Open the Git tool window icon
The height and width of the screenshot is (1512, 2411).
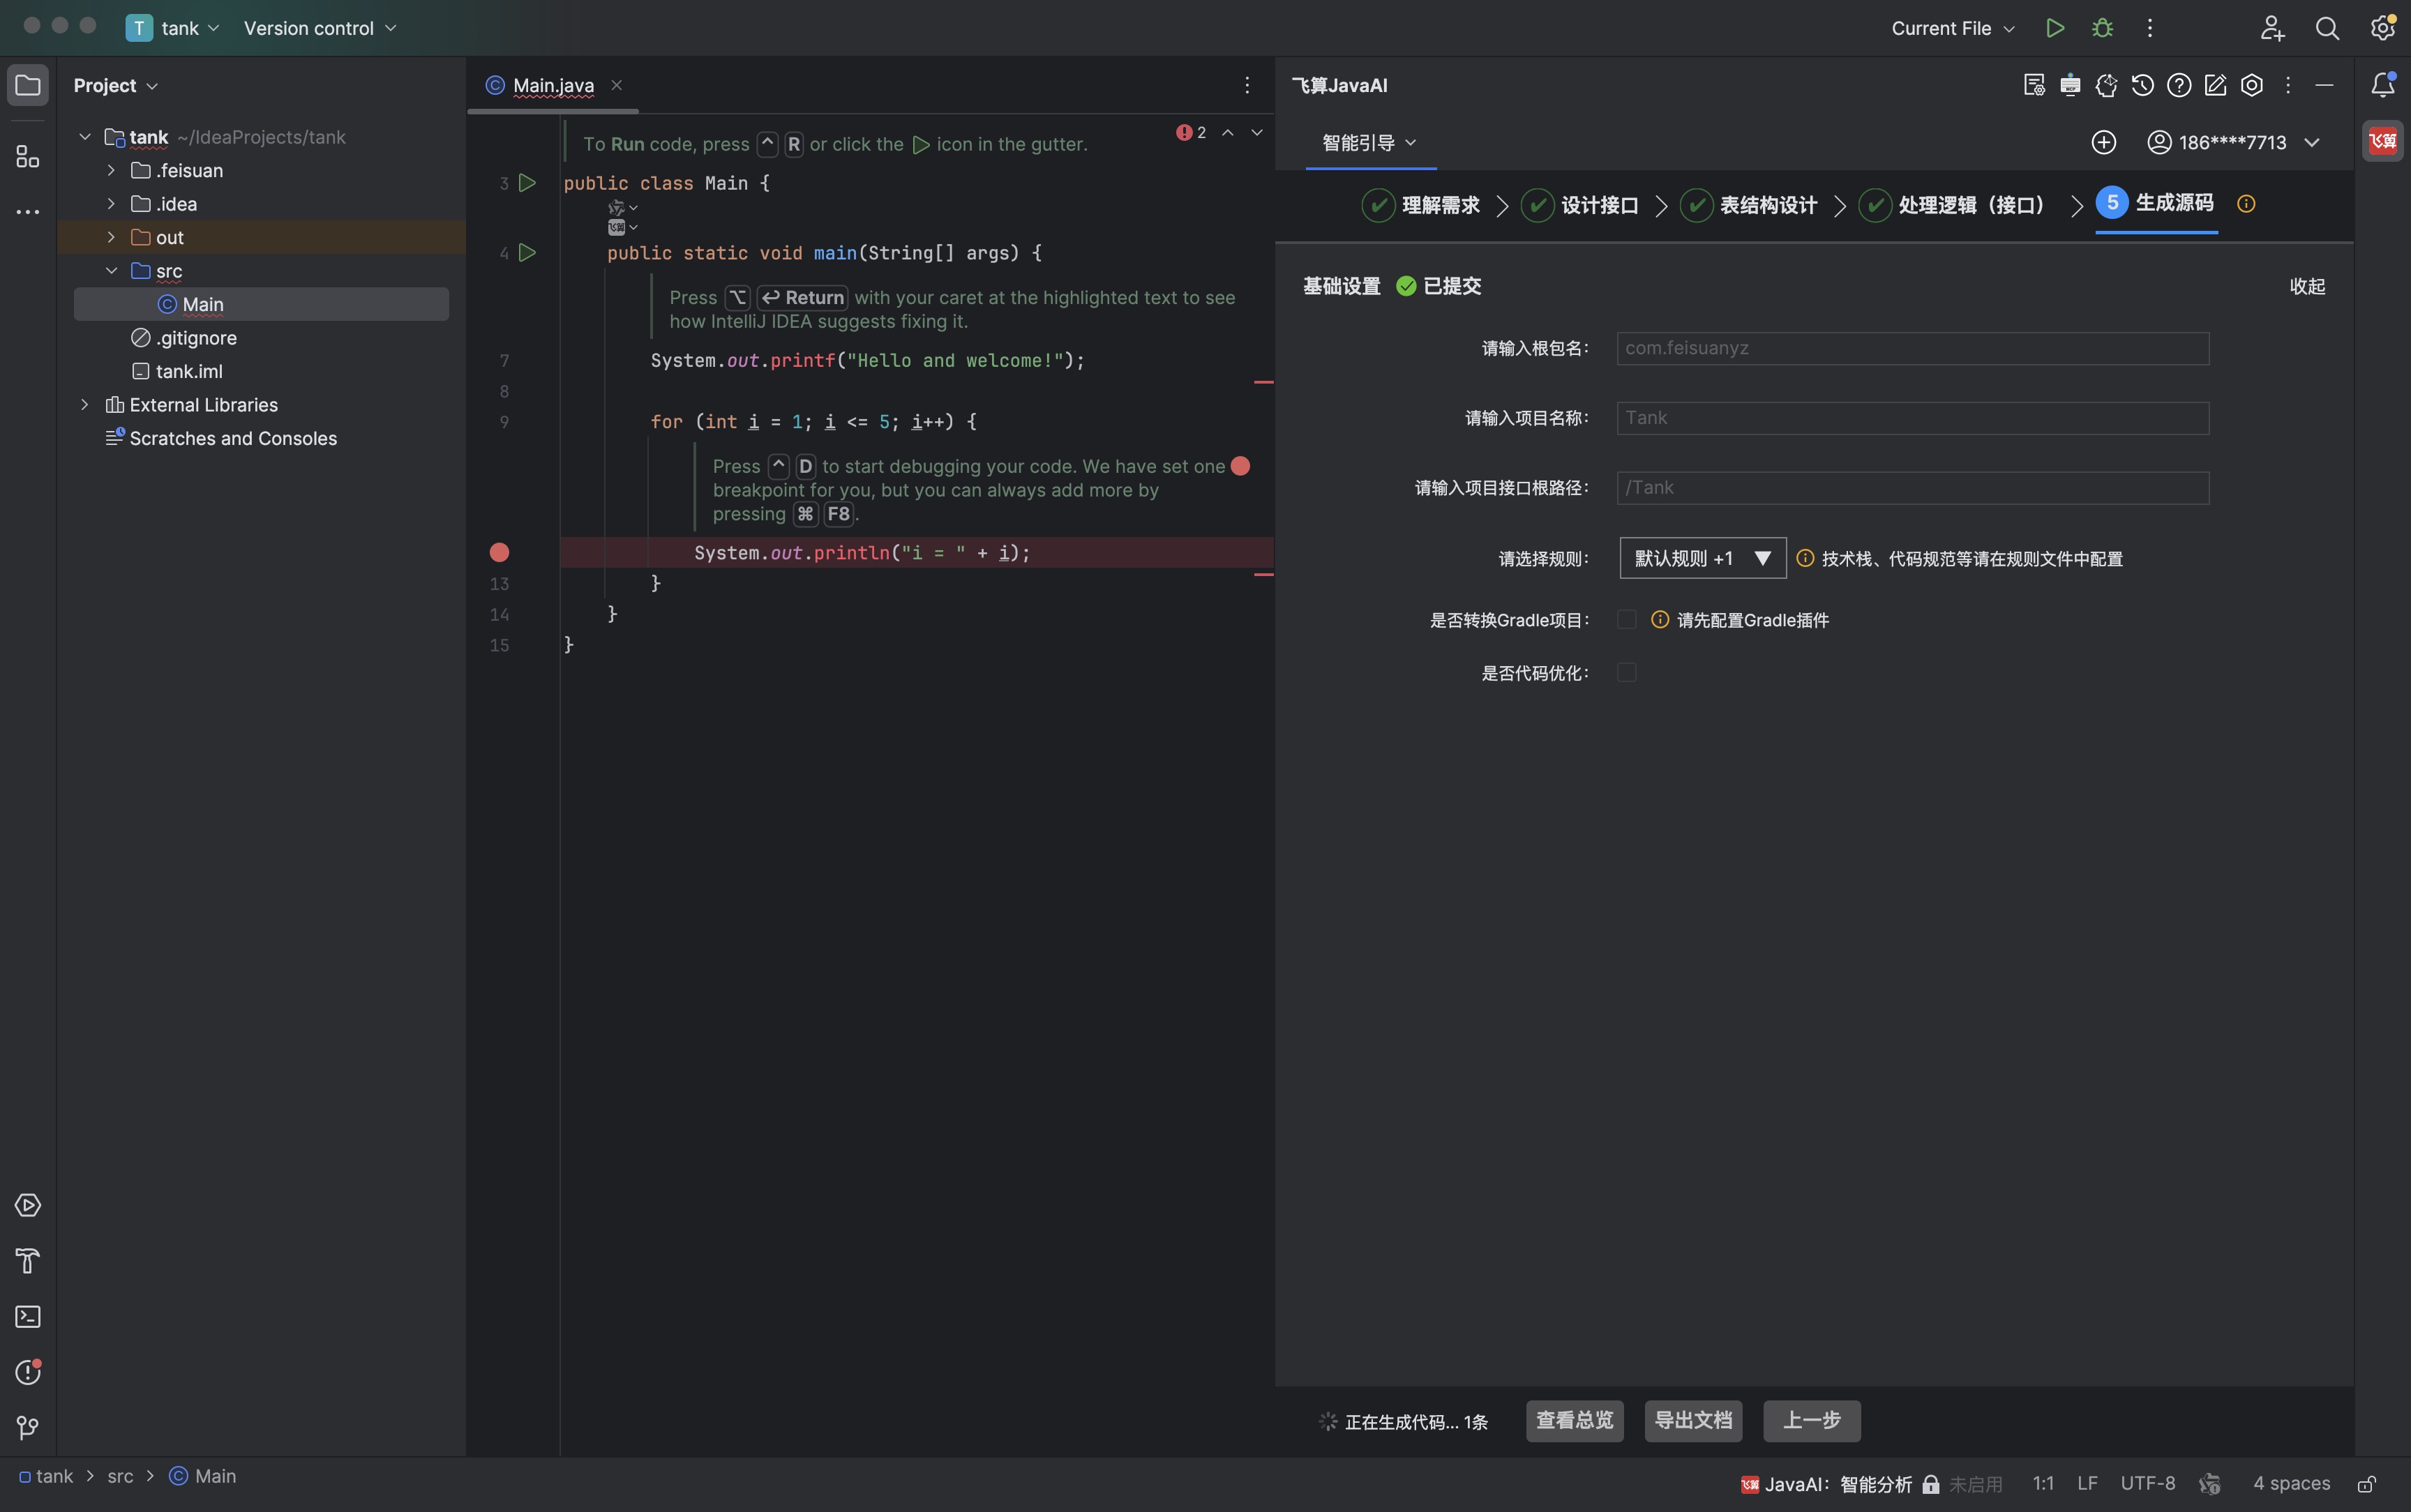[28, 1428]
